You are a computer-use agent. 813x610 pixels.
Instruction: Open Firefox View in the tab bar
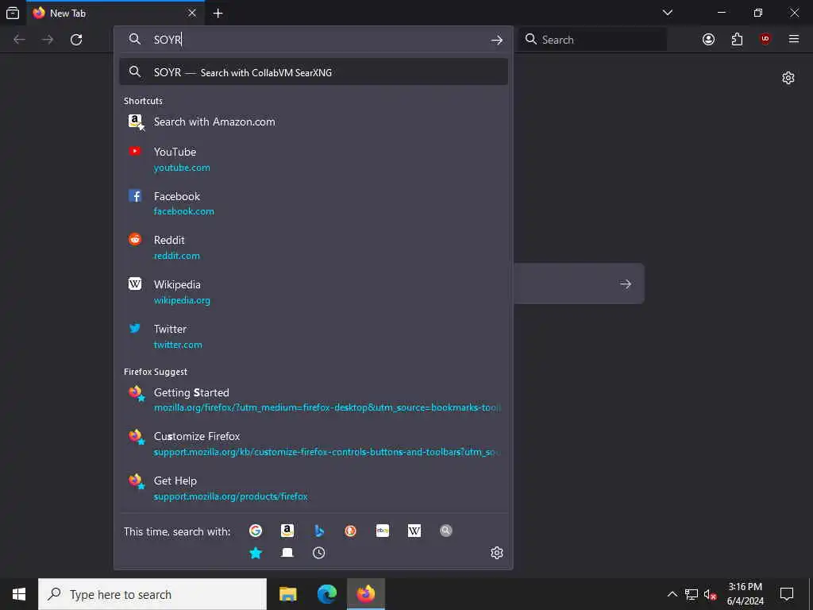point(13,13)
